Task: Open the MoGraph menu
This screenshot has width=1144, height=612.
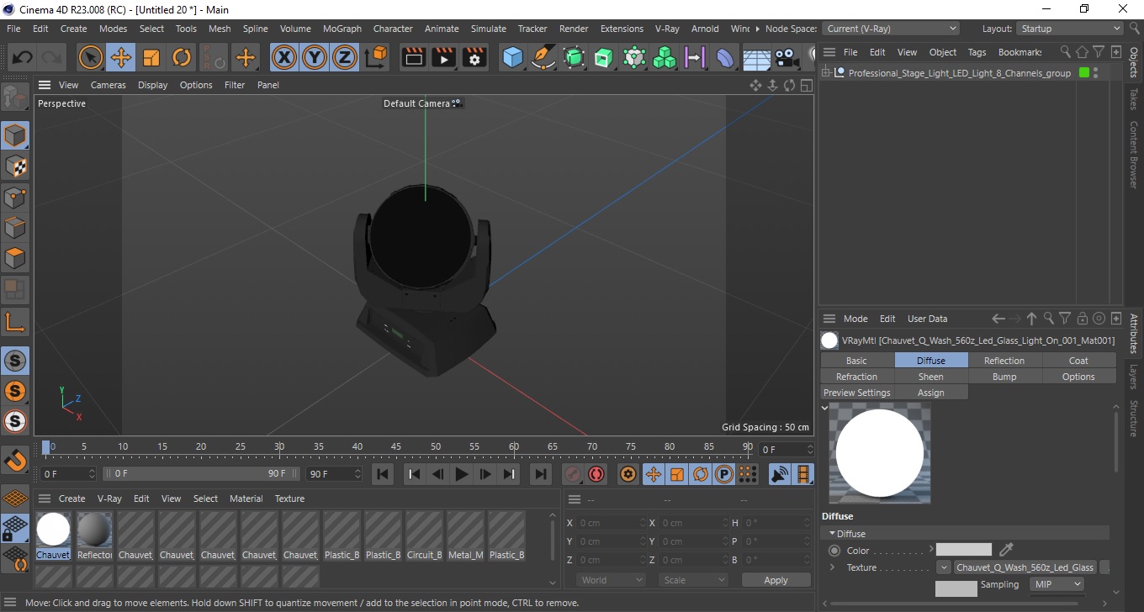Action: tap(342, 29)
